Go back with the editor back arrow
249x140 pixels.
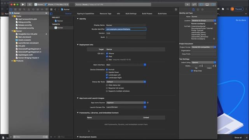click(55, 9)
